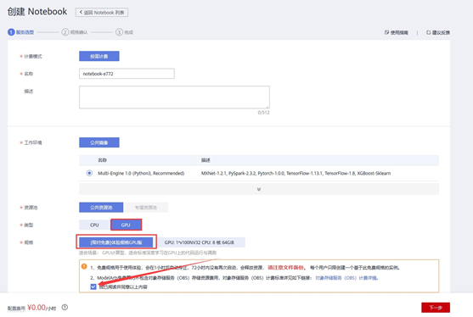473x317 pixels.
Task: Open the 对象存储服务 (OBS) 计费详情 link
Action: [346, 278]
